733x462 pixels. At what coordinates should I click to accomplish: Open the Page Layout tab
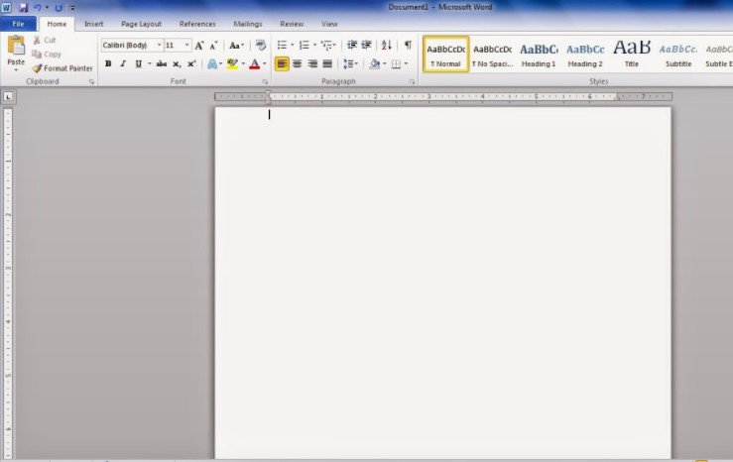click(142, 23)
